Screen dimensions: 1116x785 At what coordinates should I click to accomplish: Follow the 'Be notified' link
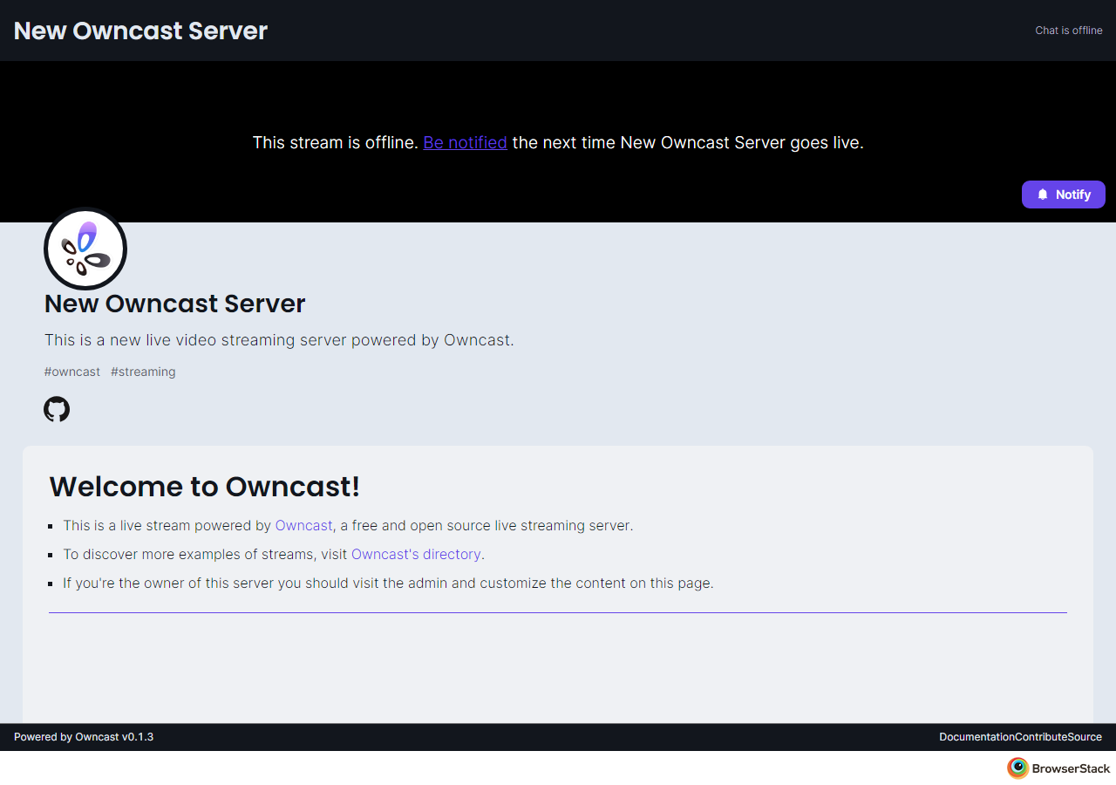click(x=465, y=142)
